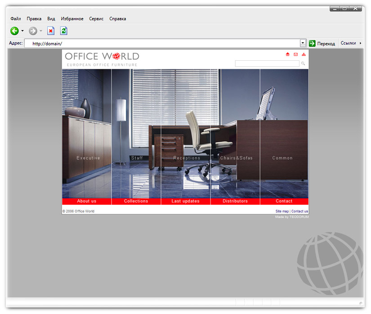
Task: Click the Переход go button
Action: coord(322,43)
